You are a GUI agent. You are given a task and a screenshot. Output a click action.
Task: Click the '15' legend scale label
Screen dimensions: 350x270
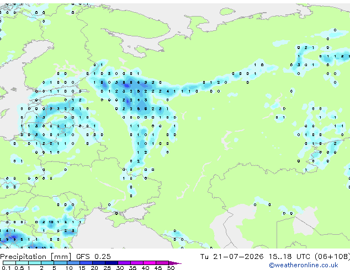pyautogui.click(x=82, y=268)
